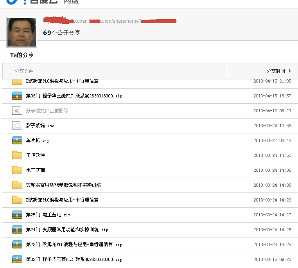Screen dimensions: 298x268
Task: Click the user's profile avatar picture
Action: tap(22, 32)
